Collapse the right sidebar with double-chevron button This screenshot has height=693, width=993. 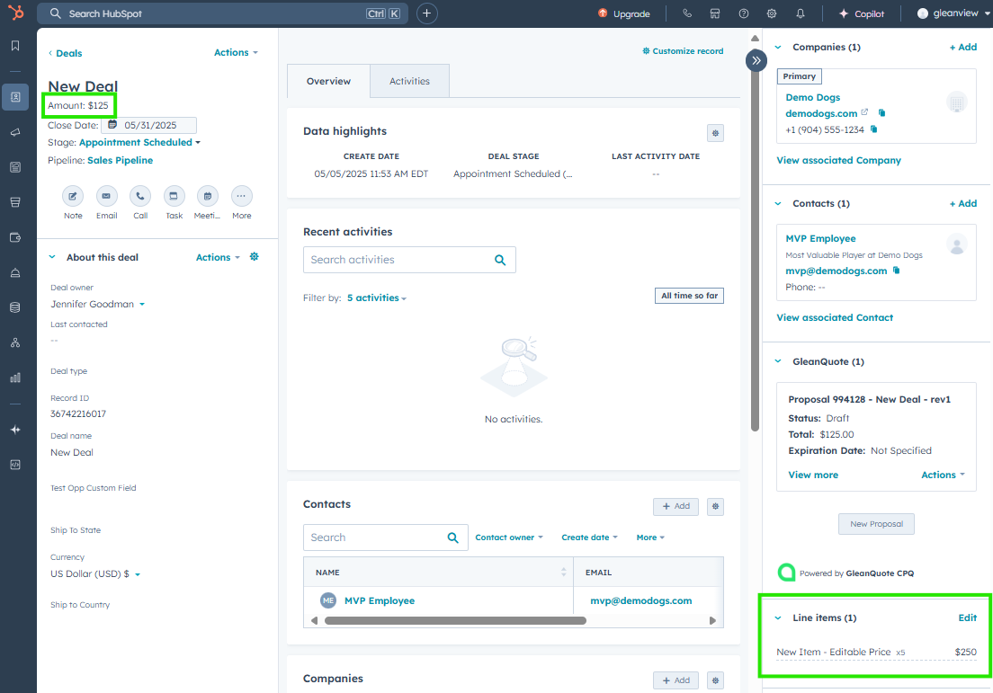click(756, 61)
